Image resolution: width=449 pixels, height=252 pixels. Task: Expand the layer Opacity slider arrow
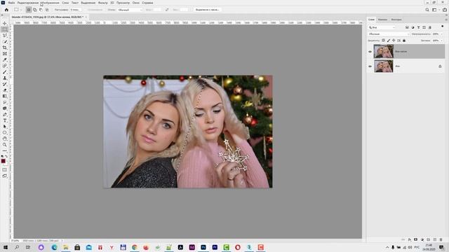(442, 34)
